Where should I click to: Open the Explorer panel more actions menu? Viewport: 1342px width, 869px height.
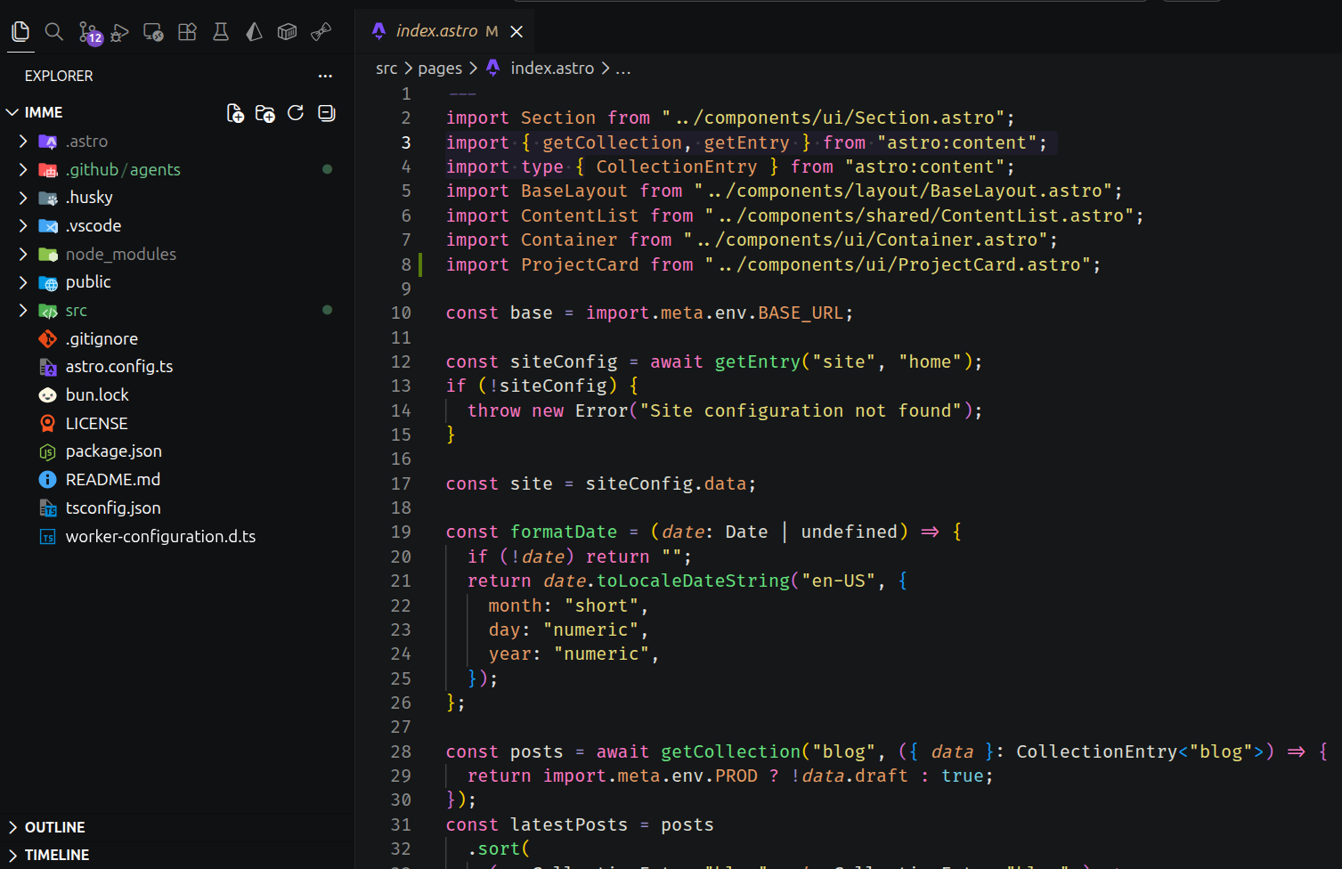[325, 76]
